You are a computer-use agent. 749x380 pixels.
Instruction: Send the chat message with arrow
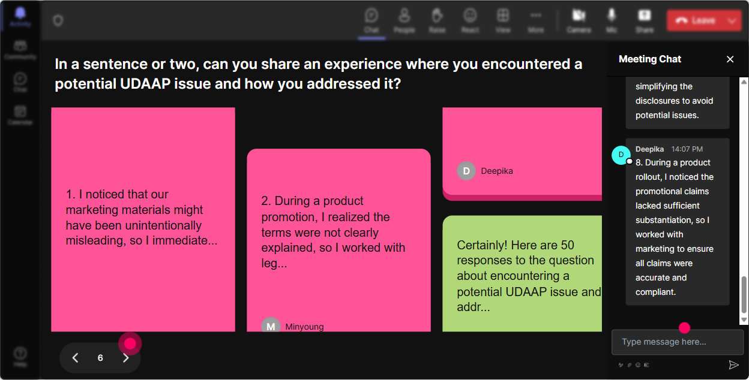click(733, 364)
